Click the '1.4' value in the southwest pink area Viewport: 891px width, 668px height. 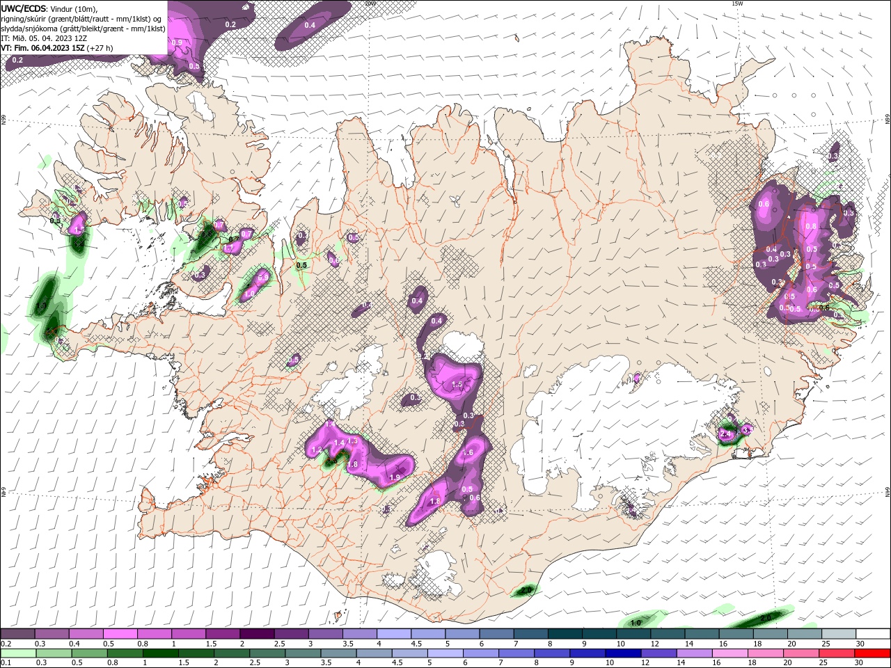point(340,443)
